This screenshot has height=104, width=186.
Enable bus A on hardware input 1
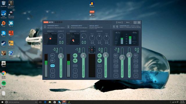[53, 55]
